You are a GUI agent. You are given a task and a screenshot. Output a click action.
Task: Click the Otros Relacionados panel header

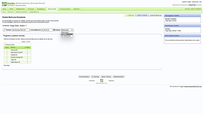coord(182,36)
